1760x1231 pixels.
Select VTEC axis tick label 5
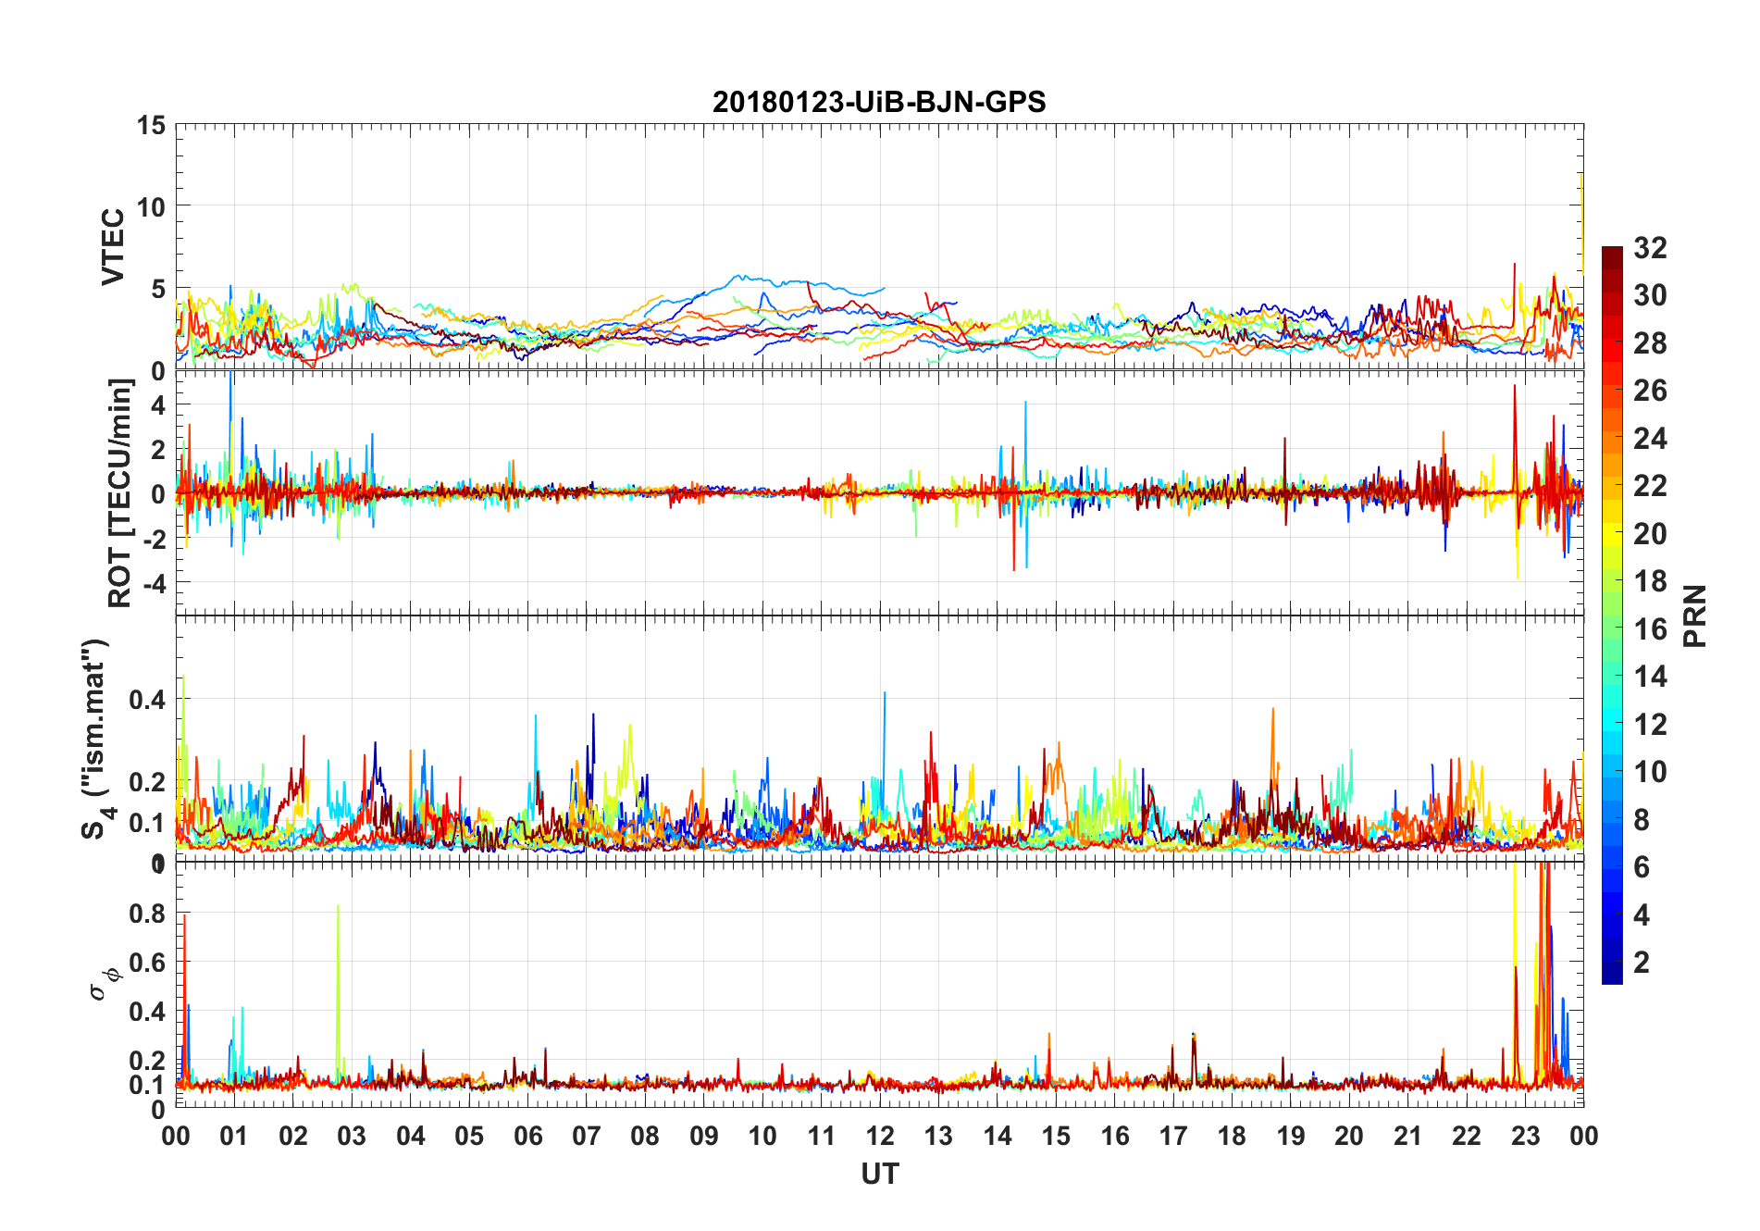[158, 289]
